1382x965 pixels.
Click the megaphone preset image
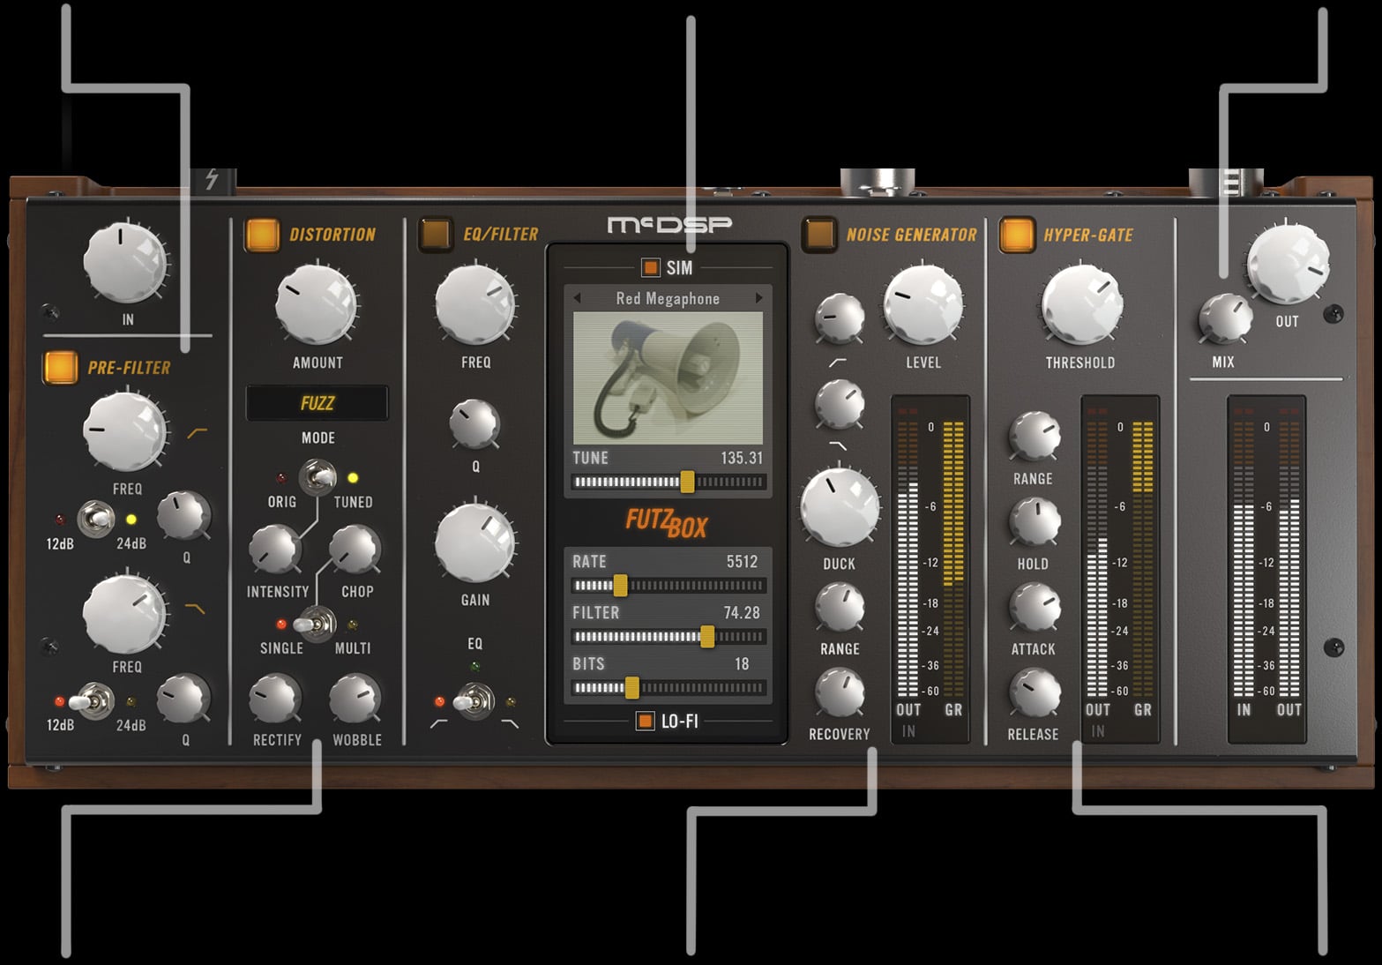click(x=668, y=378)
